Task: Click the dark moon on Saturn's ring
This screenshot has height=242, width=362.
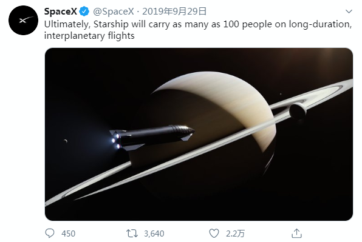Action: coord(298,112)
